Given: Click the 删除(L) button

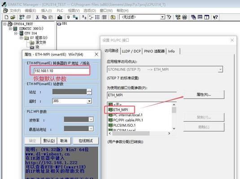Looking at the screenshot, I should (204, 127).
